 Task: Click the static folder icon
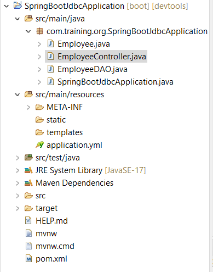tap(39, 120)
